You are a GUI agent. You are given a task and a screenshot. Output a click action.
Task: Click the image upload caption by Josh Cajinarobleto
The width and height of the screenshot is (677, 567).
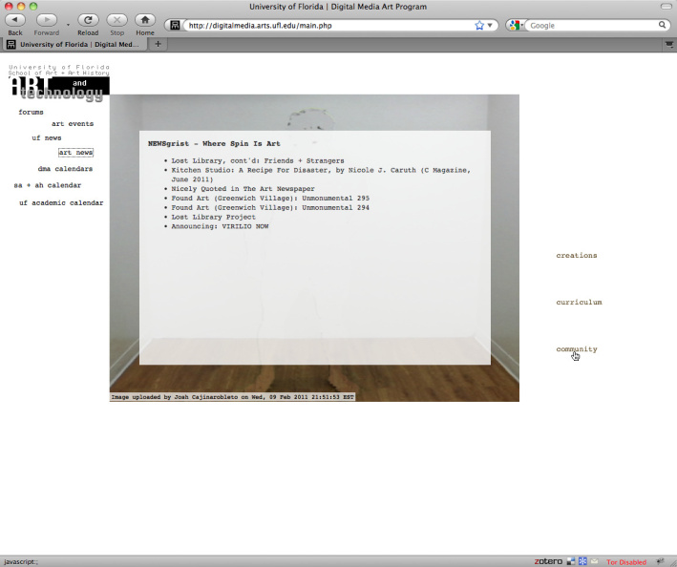[233, 397]
